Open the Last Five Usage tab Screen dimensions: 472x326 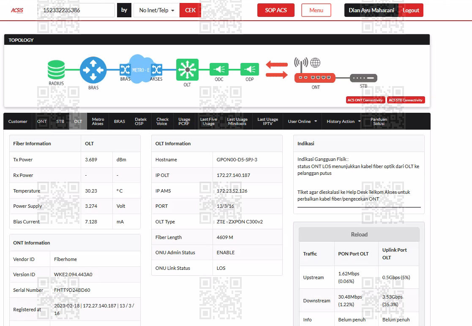coord(209,122)
